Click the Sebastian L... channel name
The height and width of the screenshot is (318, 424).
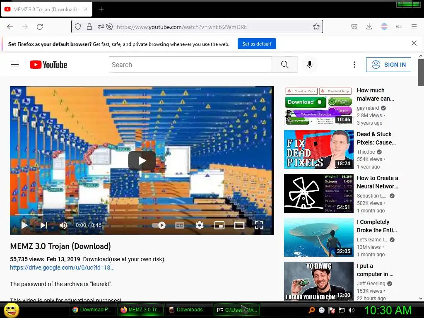[x=371, y=195]
